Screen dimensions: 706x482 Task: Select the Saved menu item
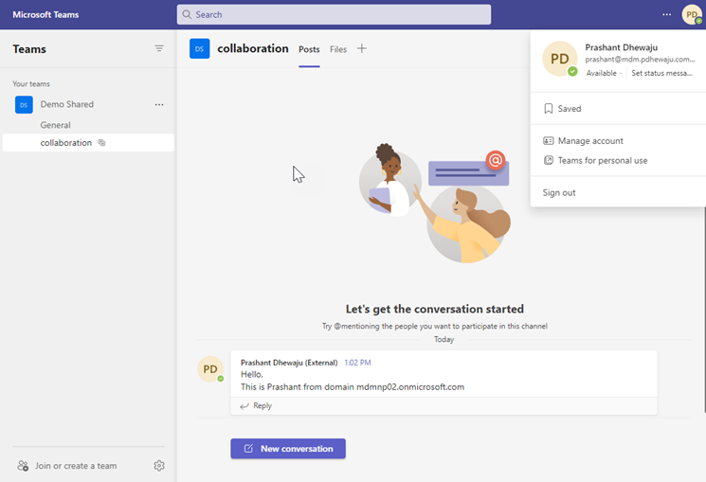(x=618, y=109)
